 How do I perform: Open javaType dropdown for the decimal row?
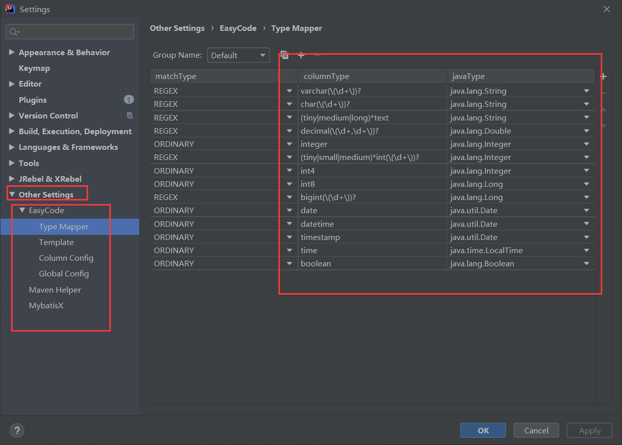(x=587, y=131)
